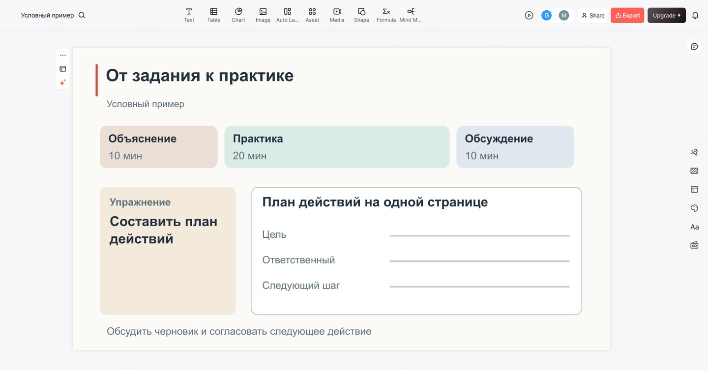Click the document title "Условный пример" in the header

(x=47, y=15)
